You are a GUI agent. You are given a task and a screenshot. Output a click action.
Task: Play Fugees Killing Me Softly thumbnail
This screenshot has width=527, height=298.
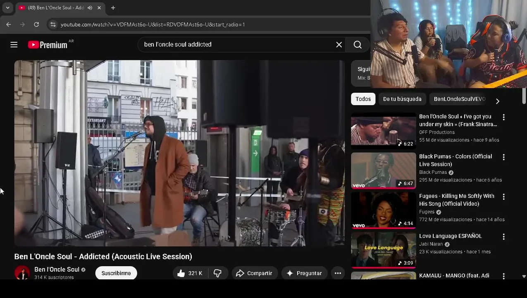pos(384,210)
